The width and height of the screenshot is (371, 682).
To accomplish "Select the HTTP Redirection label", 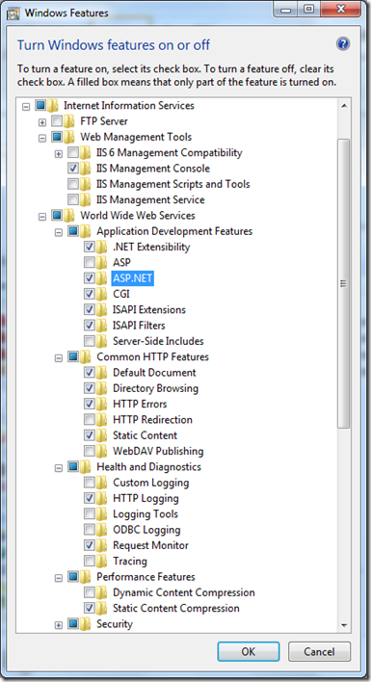I will click(152, 420).
